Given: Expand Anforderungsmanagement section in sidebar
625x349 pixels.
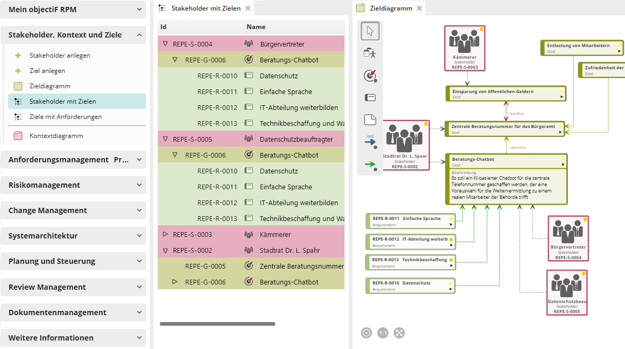Looking at the screenshot, I should pyautogui.click(x=139, y=159).
